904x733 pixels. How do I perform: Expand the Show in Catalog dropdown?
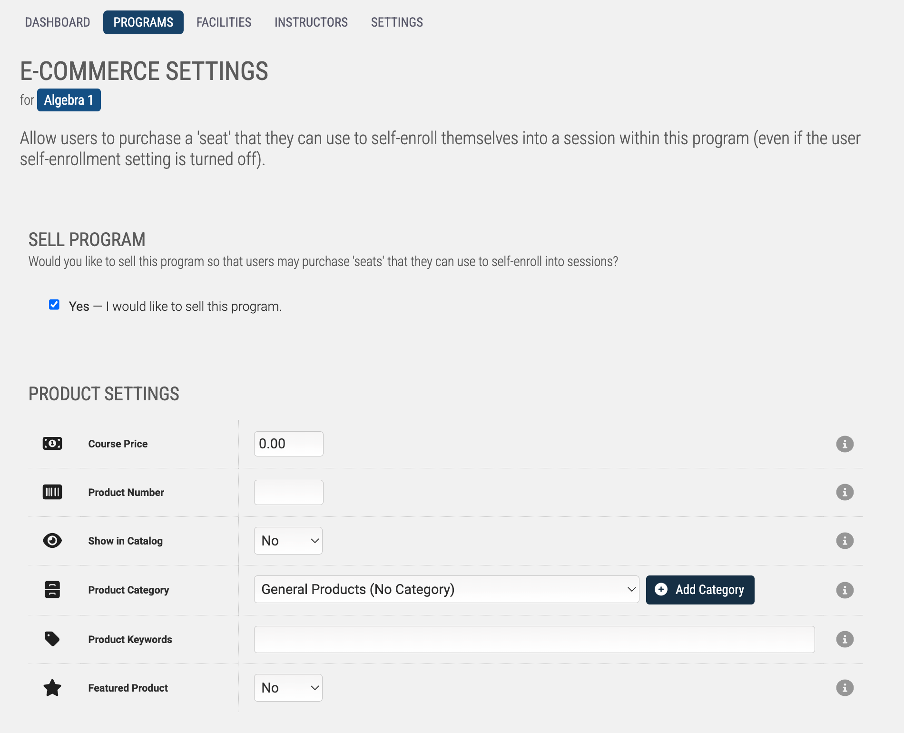coord(288,541)
